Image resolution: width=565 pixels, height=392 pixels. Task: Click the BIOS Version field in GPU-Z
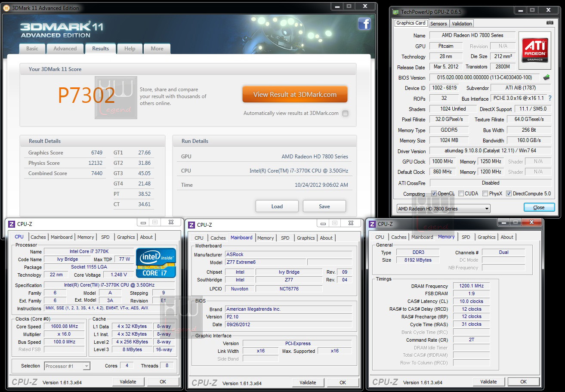485,78
